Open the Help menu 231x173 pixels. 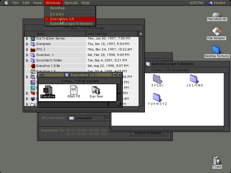tap(85, 3)
